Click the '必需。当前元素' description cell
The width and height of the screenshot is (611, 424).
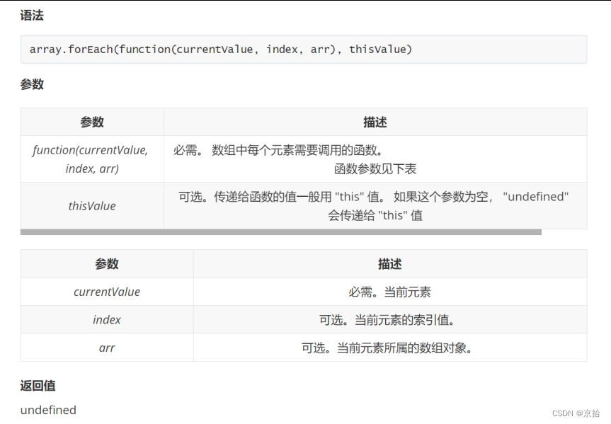(390, 292)
